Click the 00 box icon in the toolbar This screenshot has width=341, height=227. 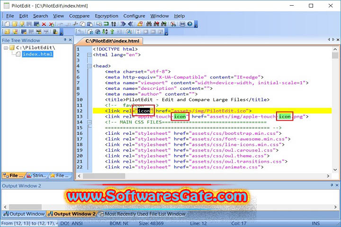pyautogui.click(x=182, y=24)
